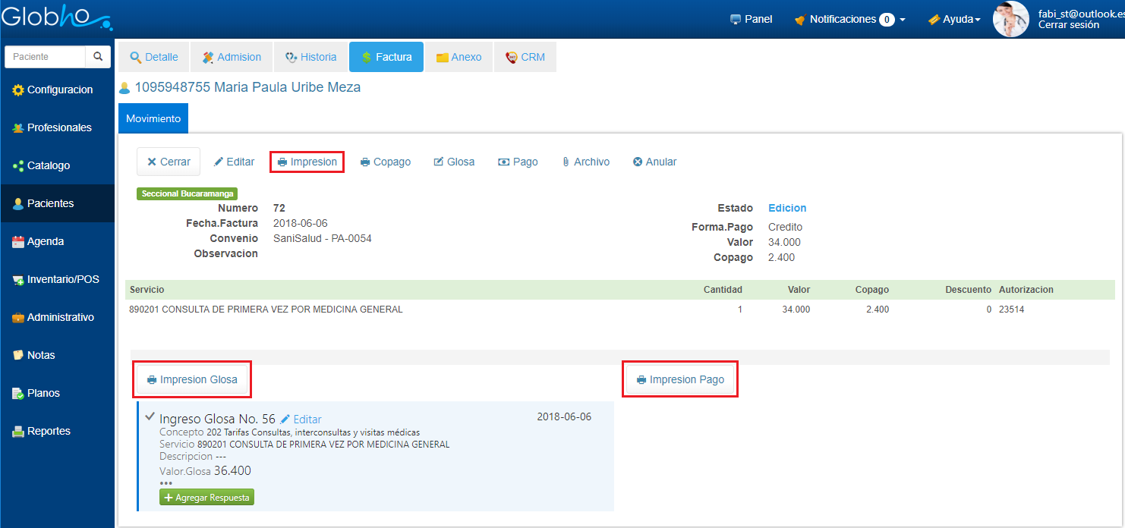Expand the Notificaciones dropdown

pos(849,20)
